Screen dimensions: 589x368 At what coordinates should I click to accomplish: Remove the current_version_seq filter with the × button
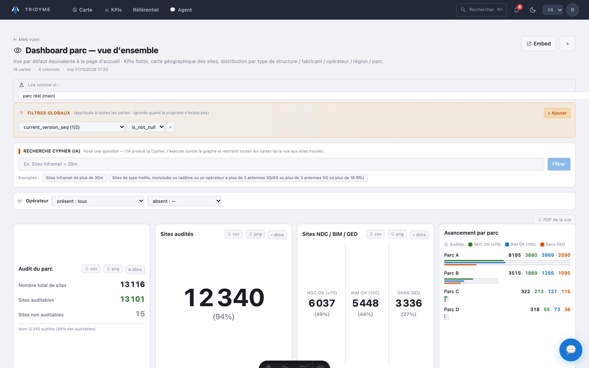pyautogui.click(x=170, y=127)
